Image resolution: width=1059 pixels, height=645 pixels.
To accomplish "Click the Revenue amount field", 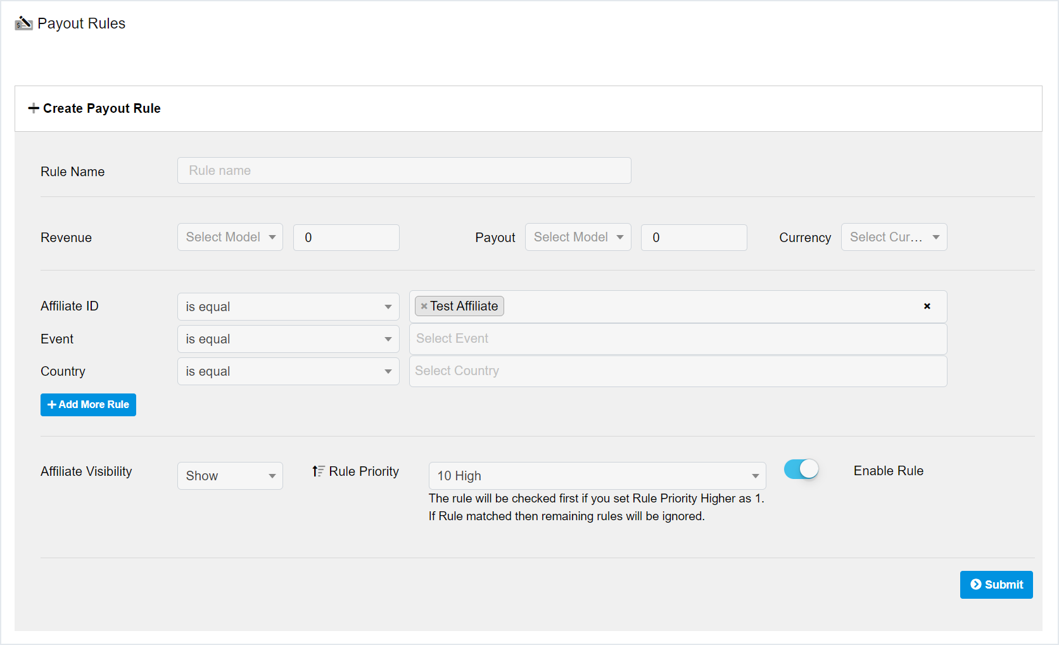I will [346, 238].
